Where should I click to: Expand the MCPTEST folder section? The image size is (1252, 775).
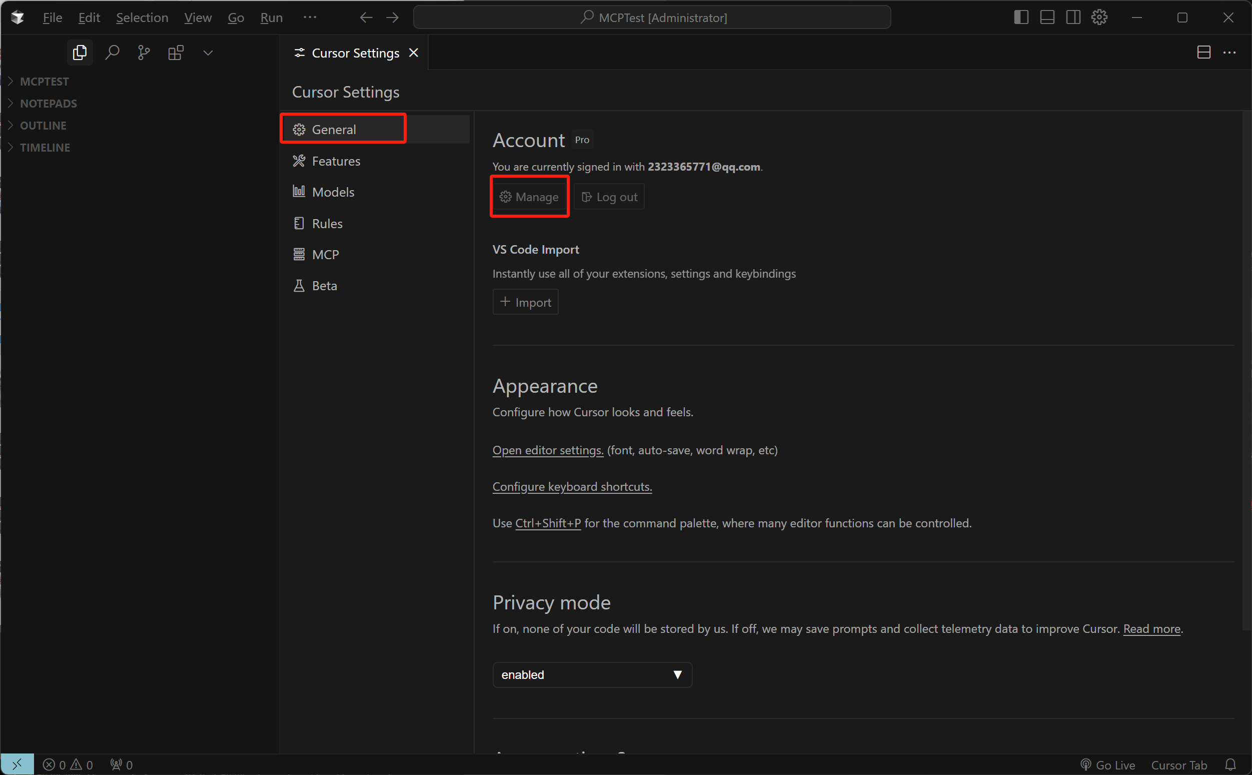[140, 82]
